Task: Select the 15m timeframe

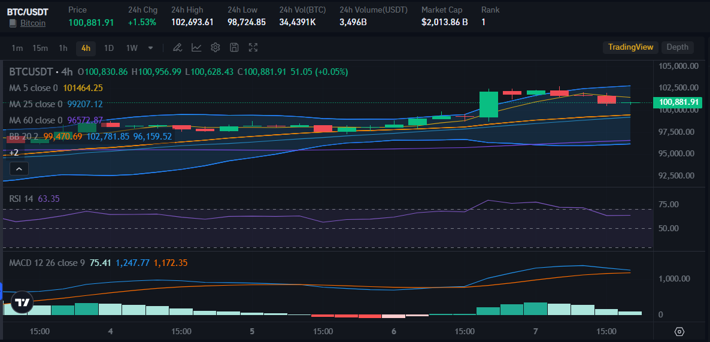Action: (40, 48)
